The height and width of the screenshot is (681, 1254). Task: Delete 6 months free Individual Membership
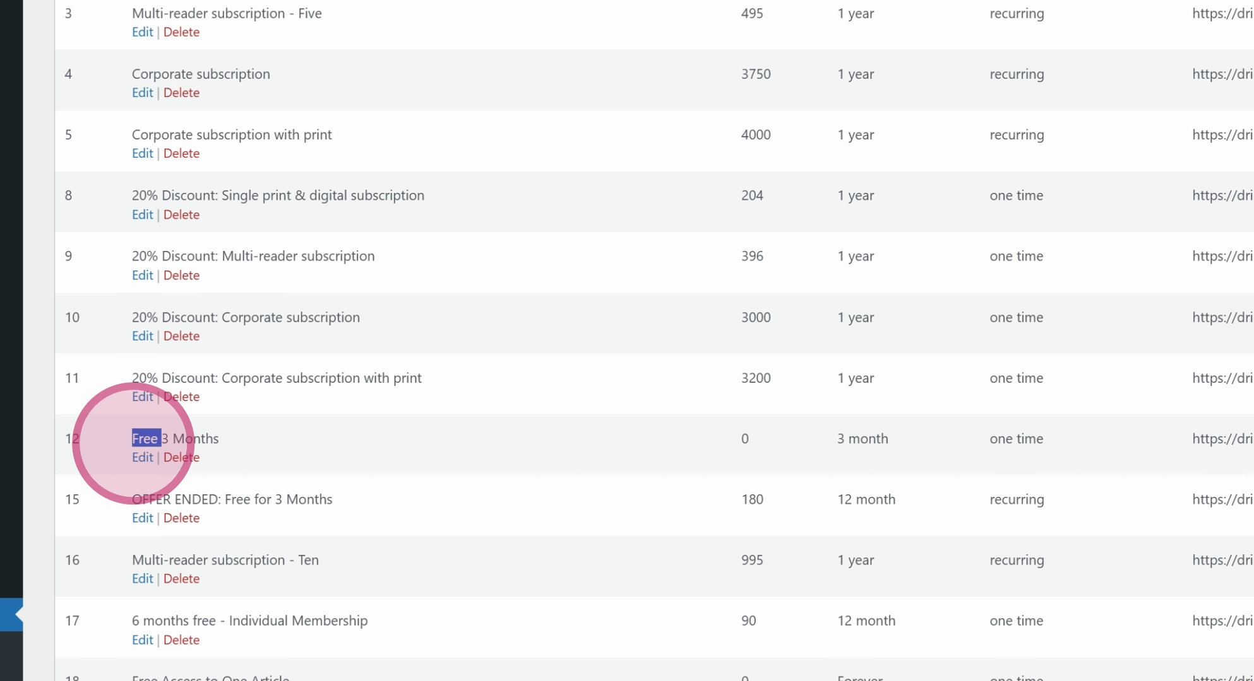point(181,639)
